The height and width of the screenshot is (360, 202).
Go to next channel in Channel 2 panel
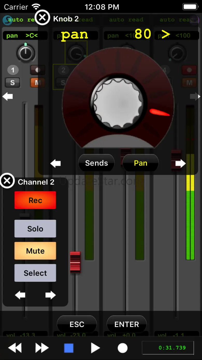pos(51,295)
